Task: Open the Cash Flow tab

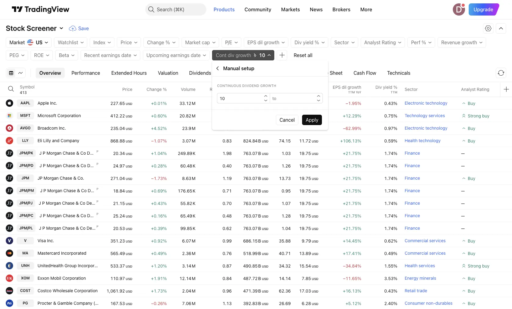Action: 365,73
